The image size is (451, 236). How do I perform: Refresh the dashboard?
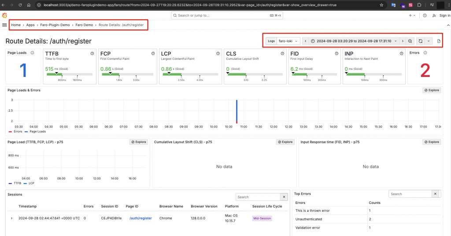point(421,41)
